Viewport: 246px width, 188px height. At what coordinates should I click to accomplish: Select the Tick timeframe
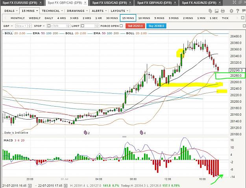(x=225, y=18)
